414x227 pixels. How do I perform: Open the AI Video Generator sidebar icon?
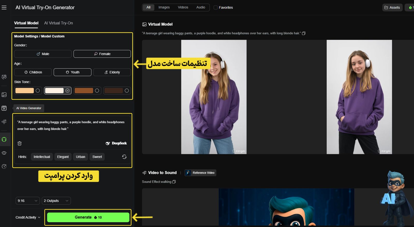click(4, 108)
